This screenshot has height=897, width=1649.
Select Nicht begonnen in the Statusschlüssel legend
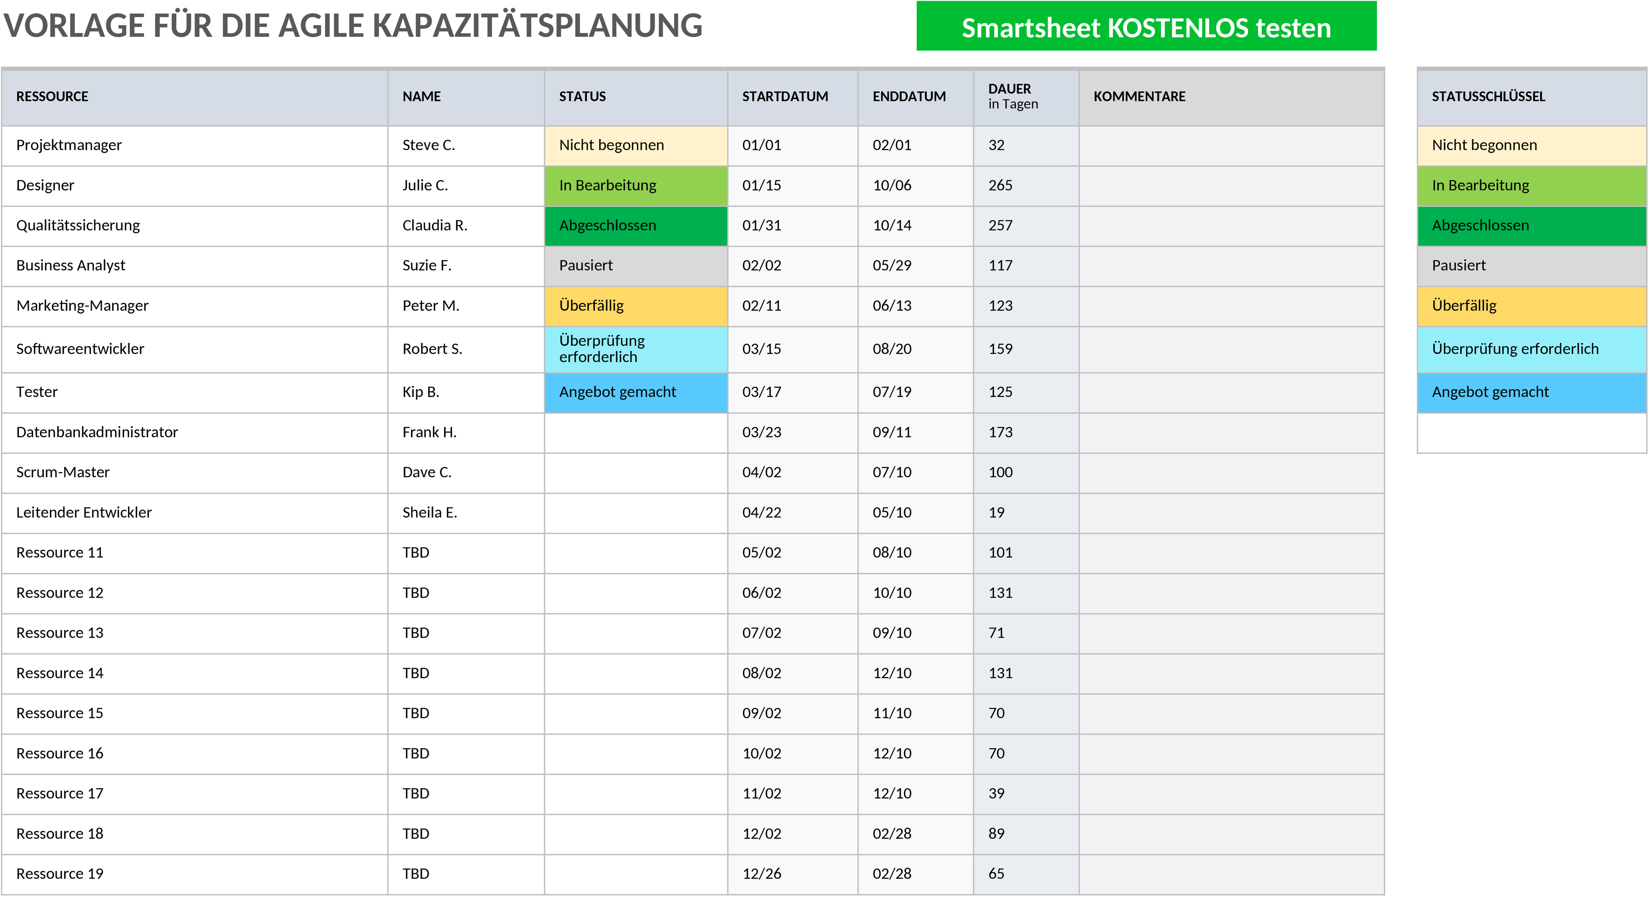tap(1532, 146)
